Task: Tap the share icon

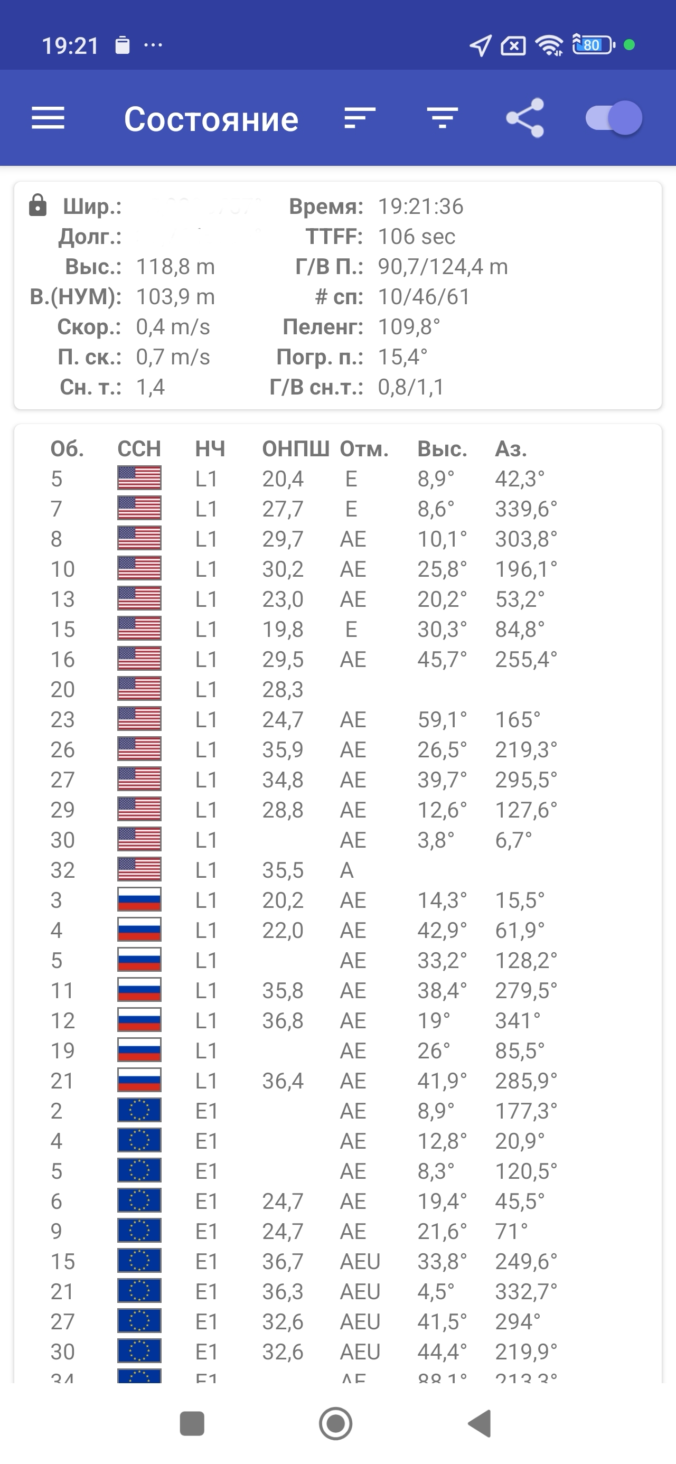Action: 525,118
